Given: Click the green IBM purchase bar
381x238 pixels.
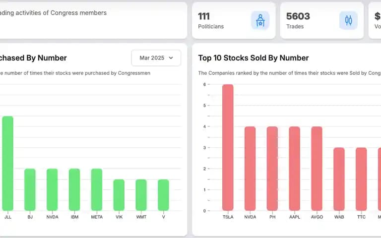Looking at the screenshot, I should click(74, 190).
